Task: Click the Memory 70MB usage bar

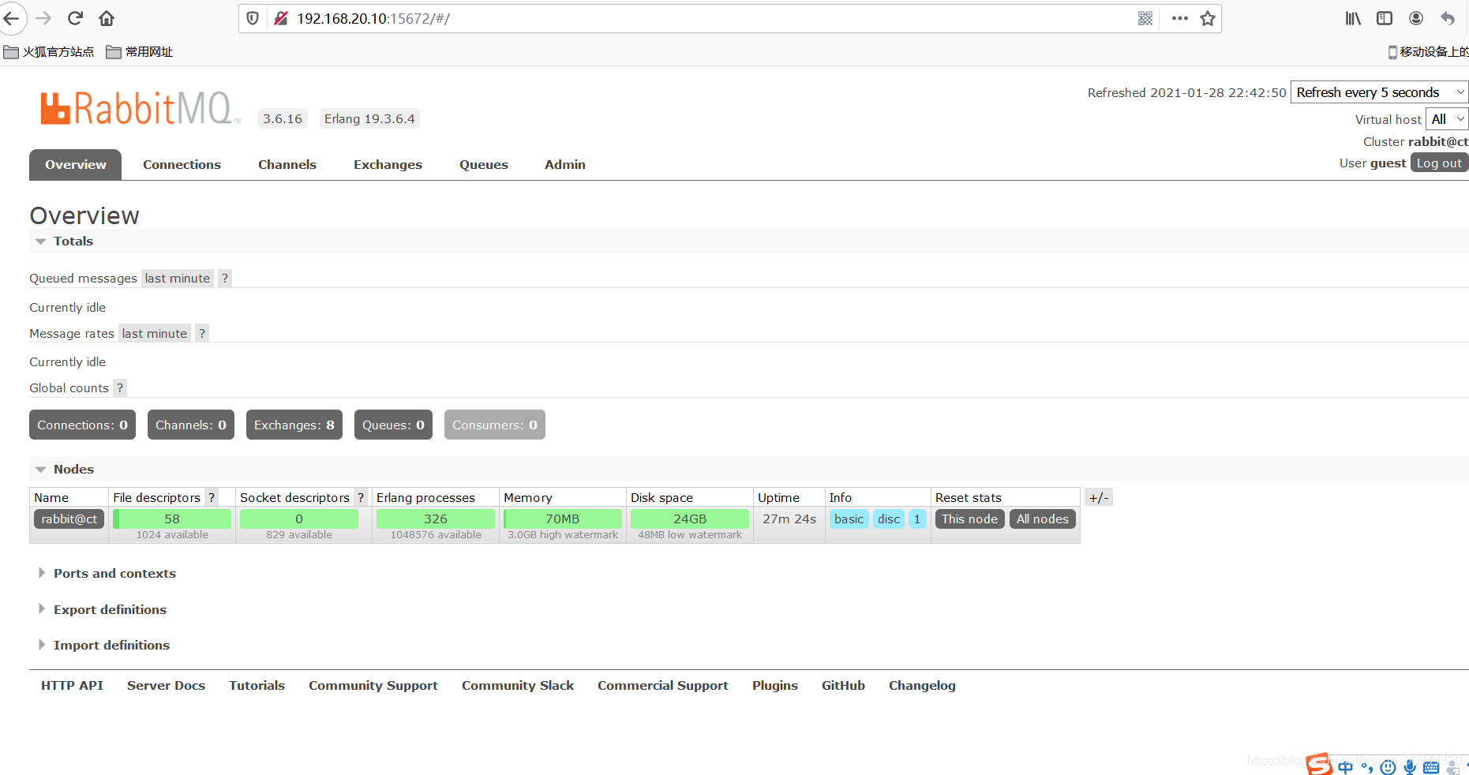Action: pos(563,519)
